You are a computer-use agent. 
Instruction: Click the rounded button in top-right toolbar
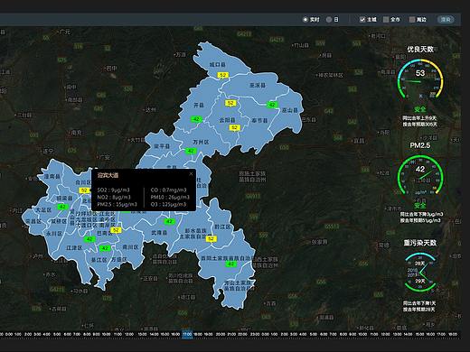(x=446, y=20)
